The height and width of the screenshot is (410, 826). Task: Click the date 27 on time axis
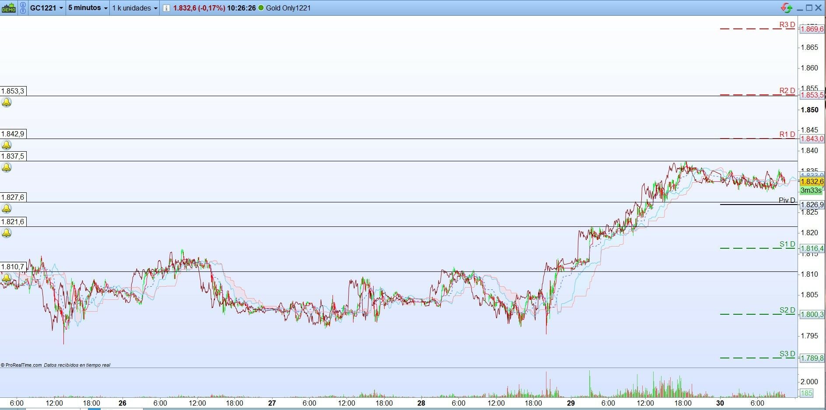click(272, 403)
